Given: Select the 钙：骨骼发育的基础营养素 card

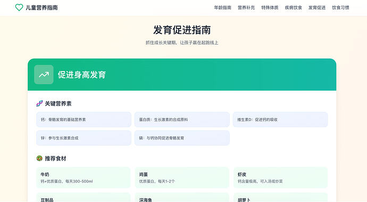Looking at the screenshot, I should pyautogui.click(x=84, y=120).
